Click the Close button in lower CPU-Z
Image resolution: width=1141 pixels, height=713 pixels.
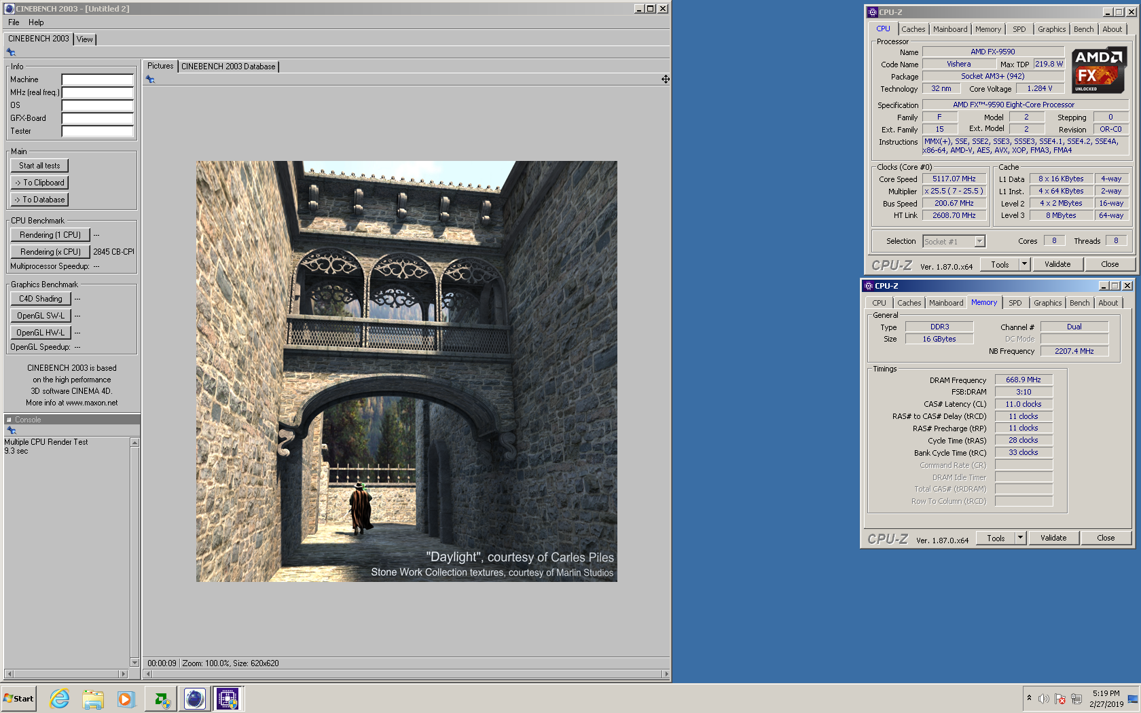[x=1106, y=538]
